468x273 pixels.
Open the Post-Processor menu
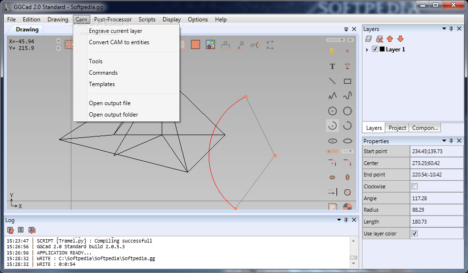click(x=113, y=19)
